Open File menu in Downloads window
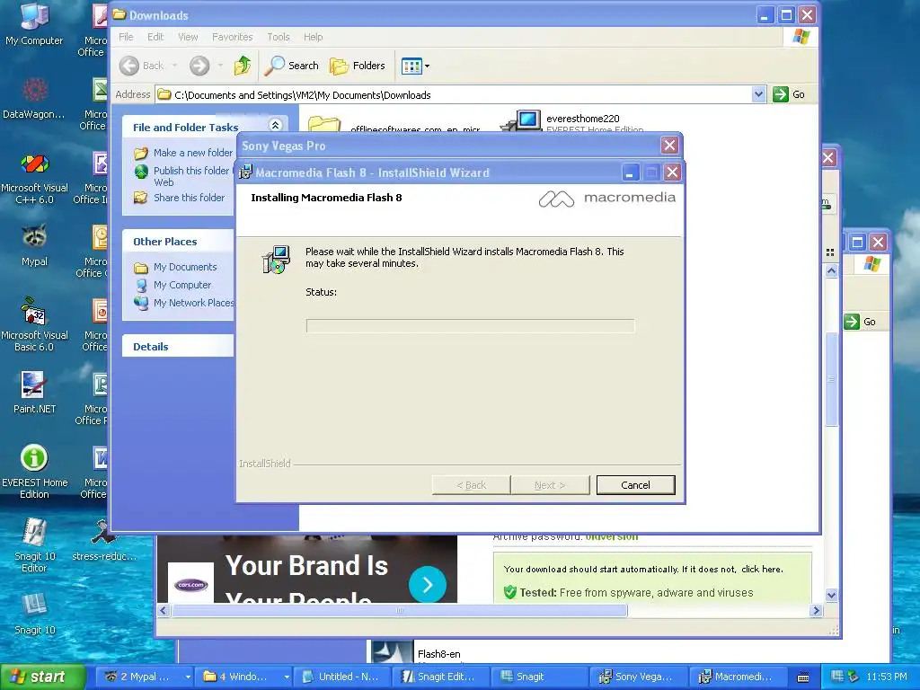The width and height of the screenshot is (920, 690). (126, 37)
